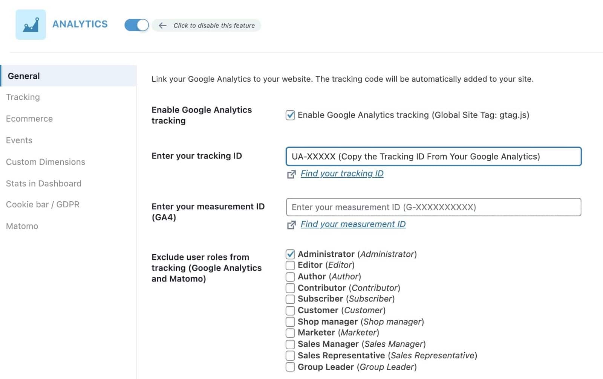Check the Editor role checkbox
Screen dimensions: 603x379
click(290, 265)
